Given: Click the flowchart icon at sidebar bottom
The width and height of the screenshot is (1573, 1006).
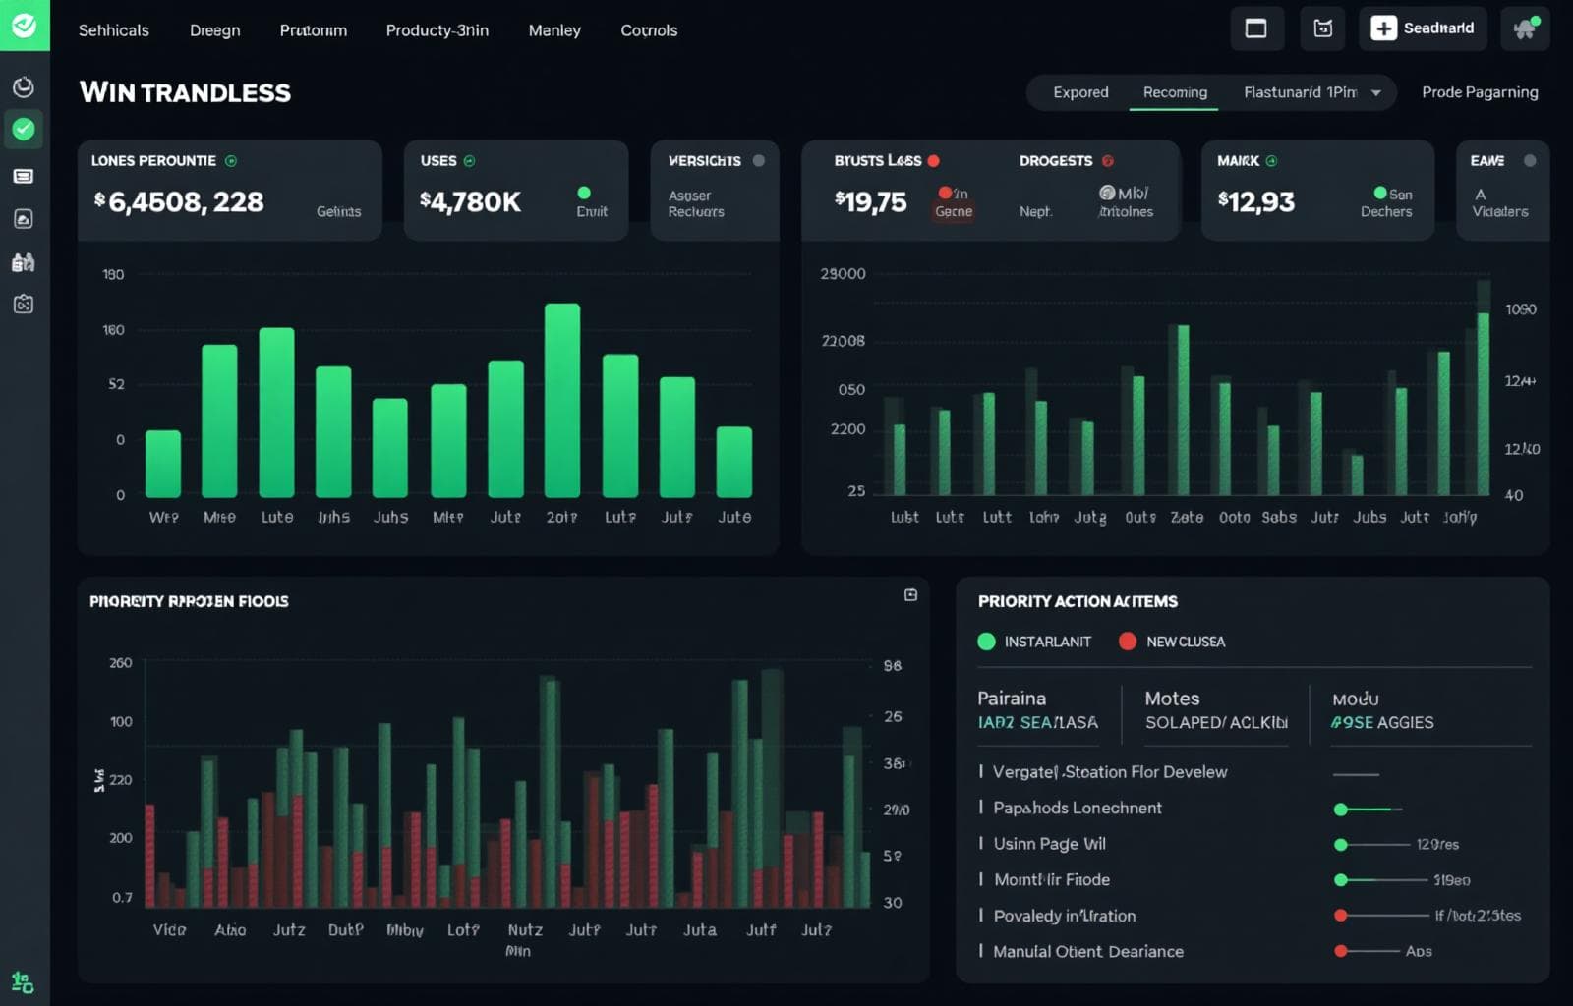Looking at the screenshot, I should pos(24,982).
